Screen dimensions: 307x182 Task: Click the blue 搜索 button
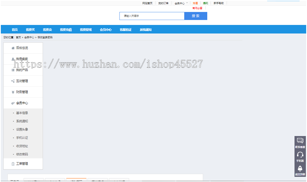(x=196, y=16)
